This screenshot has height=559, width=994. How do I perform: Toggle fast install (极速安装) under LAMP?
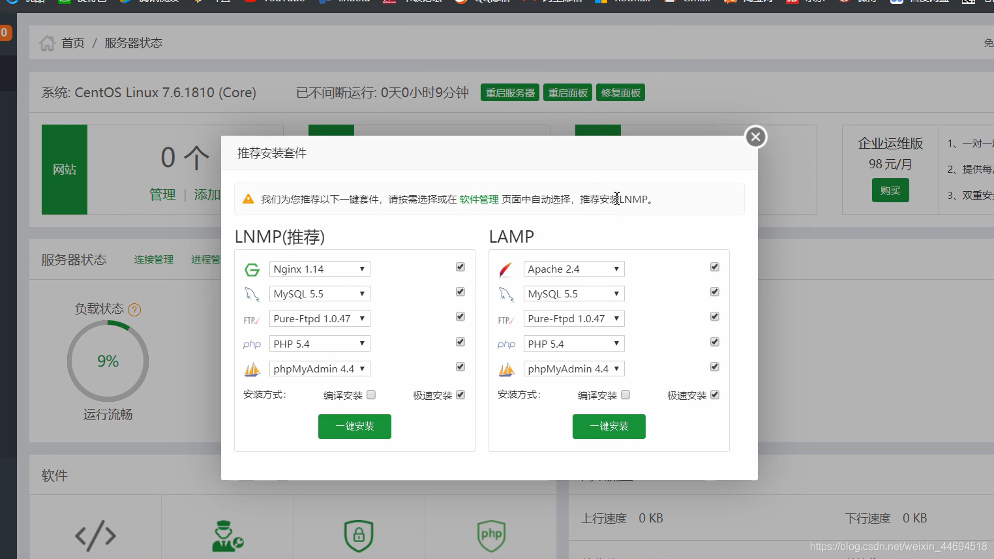tap(715, 395)
